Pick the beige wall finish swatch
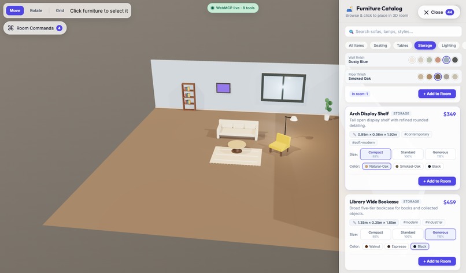The height and width of the screenshot is (273, 466). click(420, 60)
